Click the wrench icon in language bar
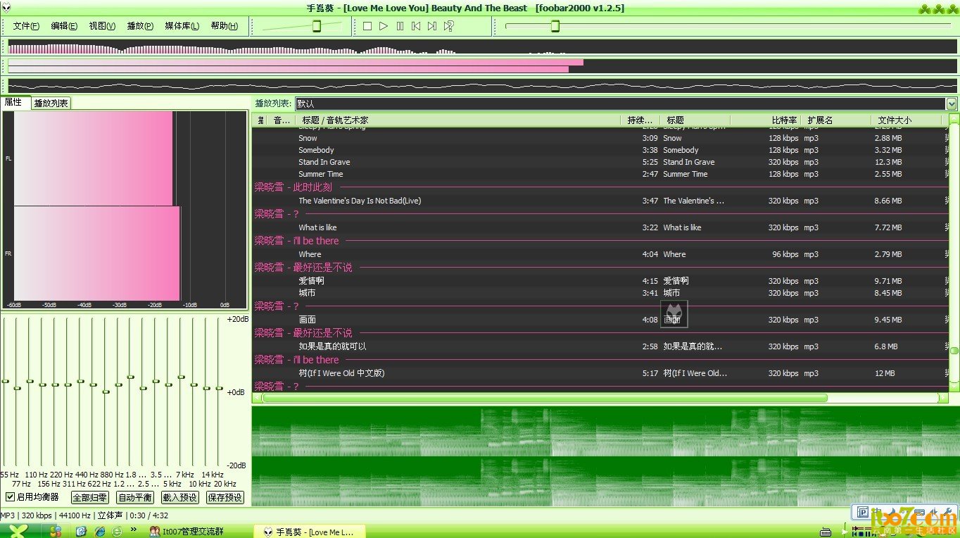This screenshot has width=960, height=538. point(947,513)
